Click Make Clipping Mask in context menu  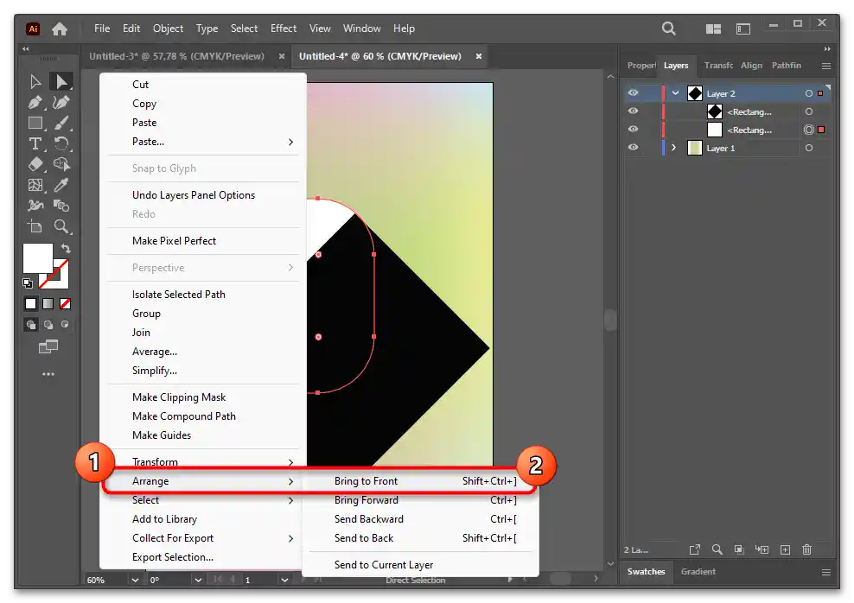click(x=179, y=397)
